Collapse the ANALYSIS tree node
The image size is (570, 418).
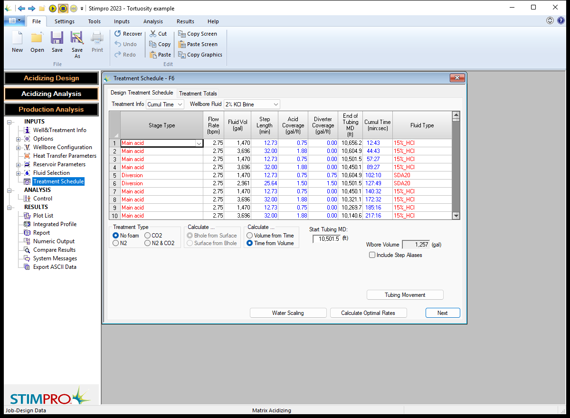point(10,190)
